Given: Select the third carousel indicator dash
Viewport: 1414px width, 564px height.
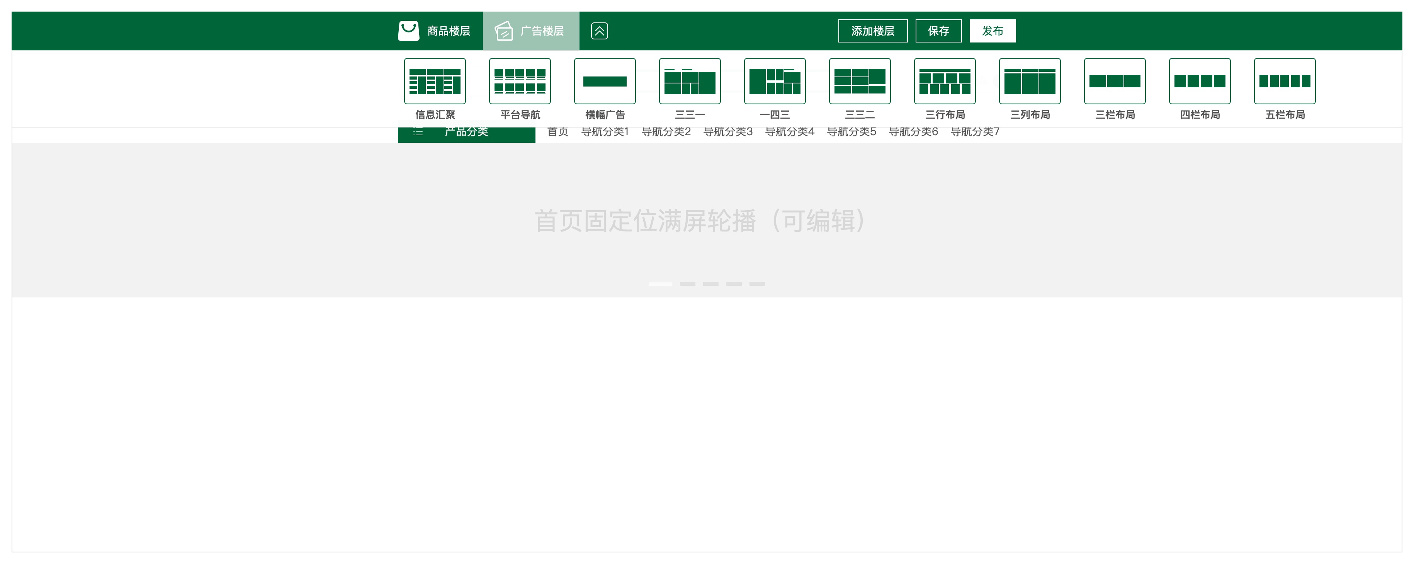Looking at the screenshot, I should (711, 284).
